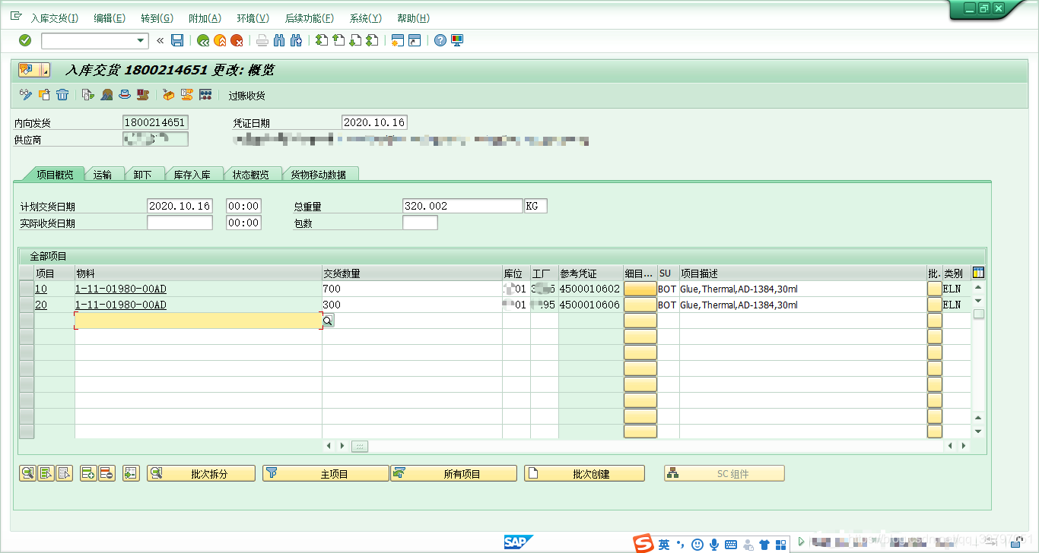The width and height of the screenshot is (1039, 553).
Task: Go to the last page icon
Action: click(372, 40)
